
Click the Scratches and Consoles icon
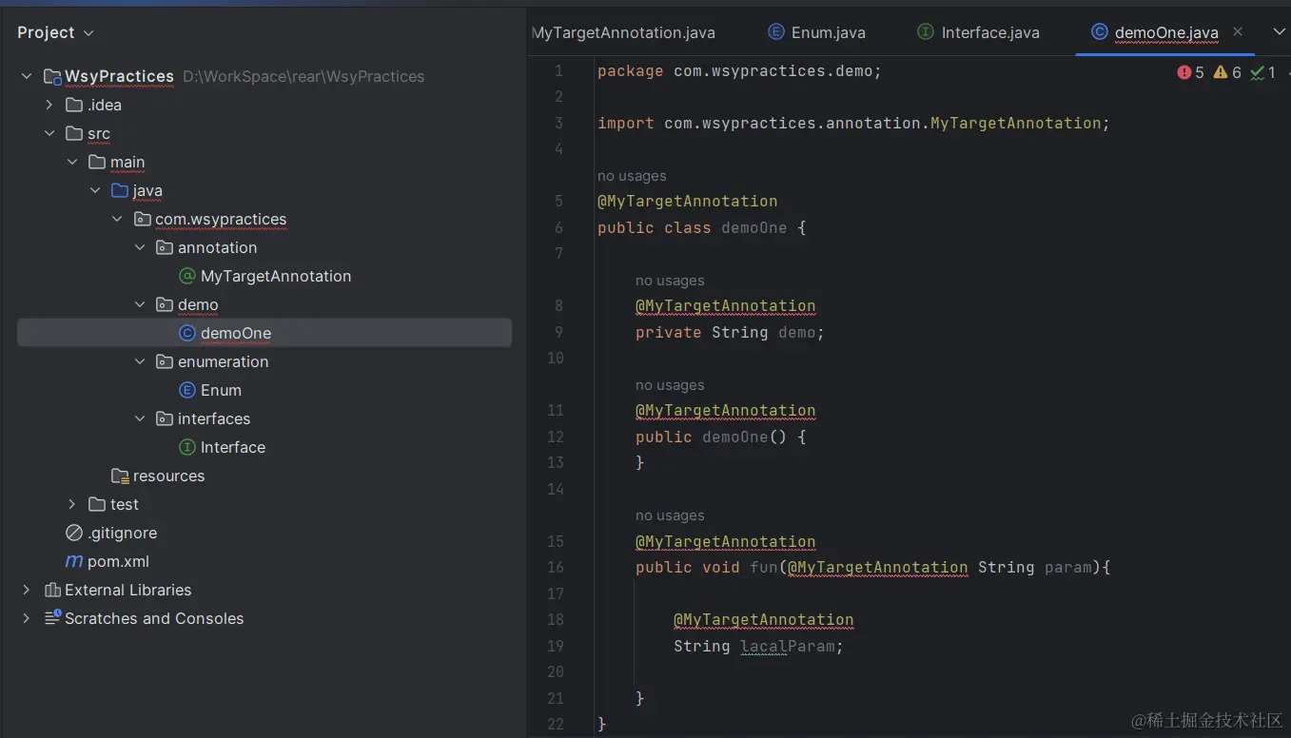point(53,618)
